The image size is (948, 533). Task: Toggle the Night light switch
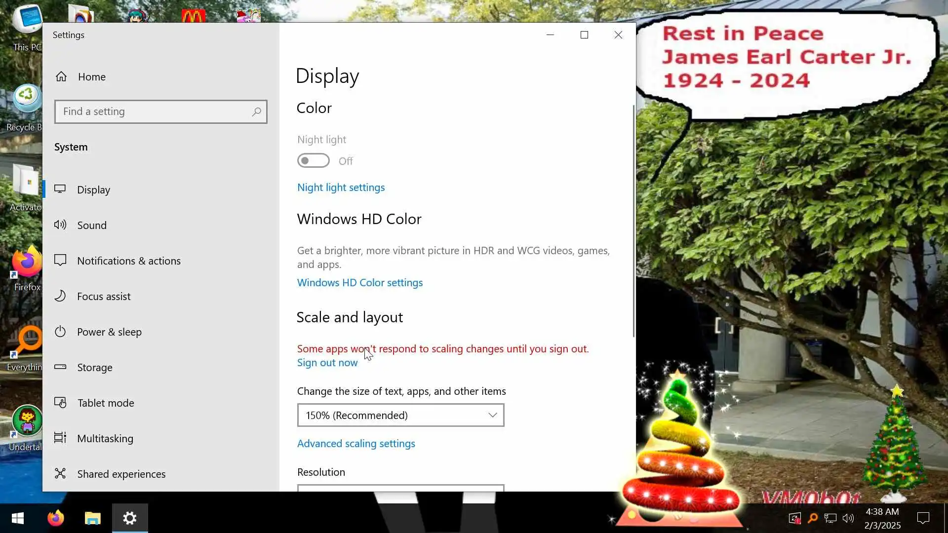313,161
